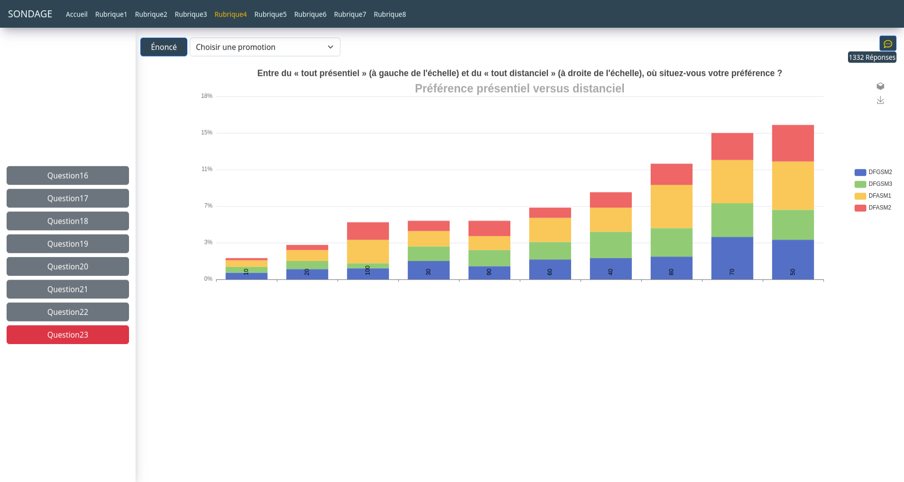The image size is (904, 482).
Task: Go to Accueil in navbar
Action: 76,15
